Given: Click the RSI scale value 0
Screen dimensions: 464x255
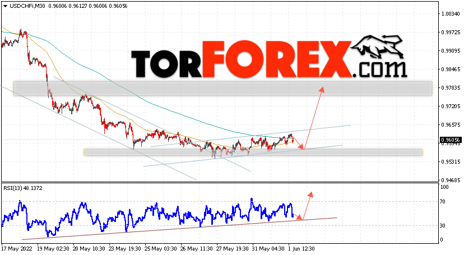Looking at the screenshot, I should (x=442, y=240).
